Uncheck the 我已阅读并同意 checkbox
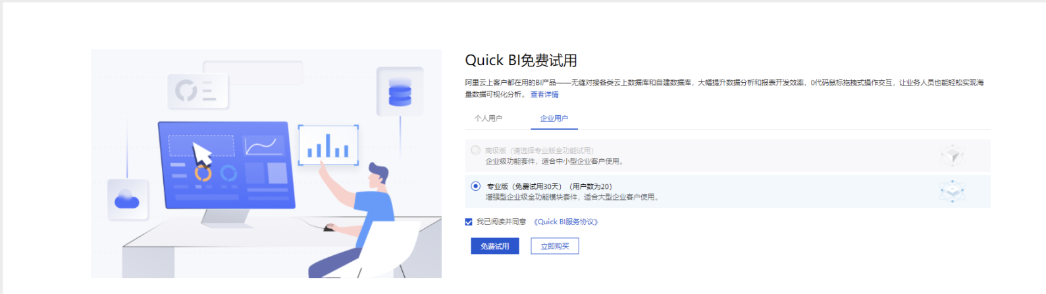 click(469, 222)
